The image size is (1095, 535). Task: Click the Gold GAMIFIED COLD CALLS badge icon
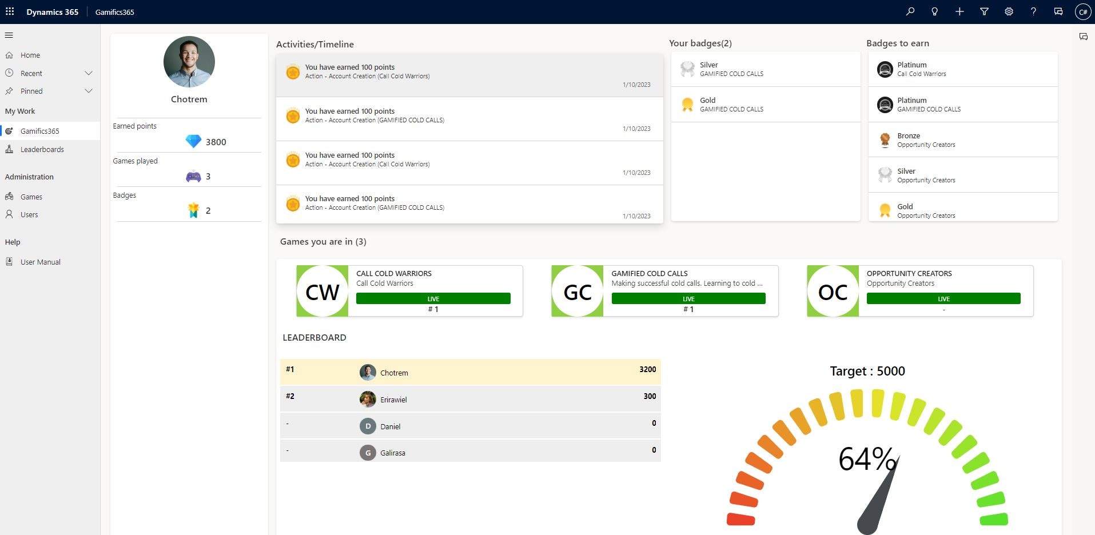tap(687, 104)
